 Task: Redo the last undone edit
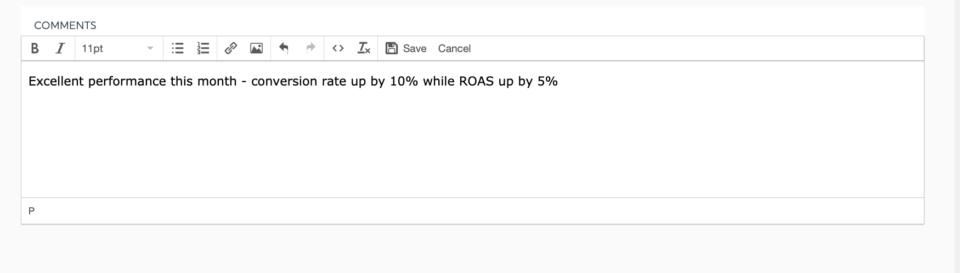tap(310, 48)
